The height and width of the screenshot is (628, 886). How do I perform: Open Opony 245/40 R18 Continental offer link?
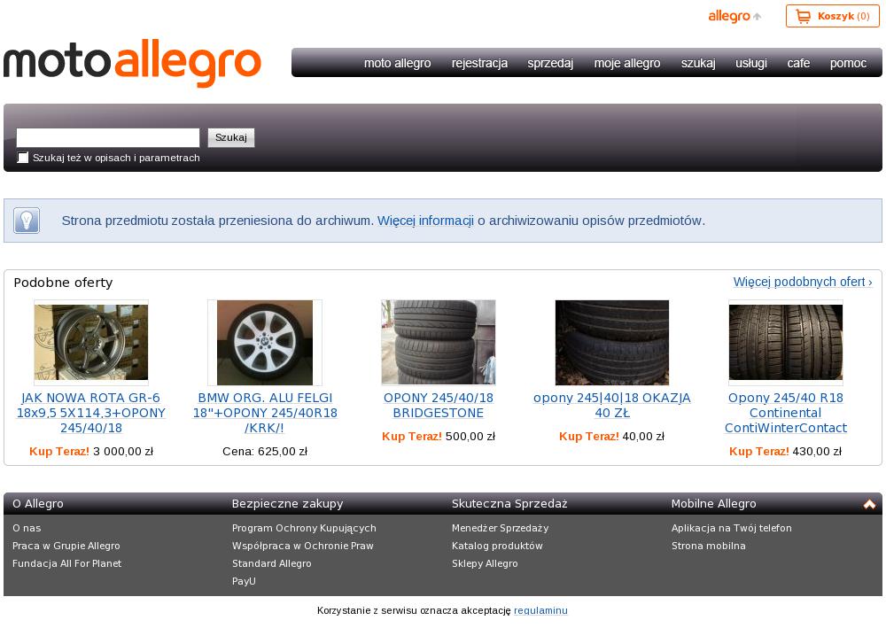(x=785, y=413)
